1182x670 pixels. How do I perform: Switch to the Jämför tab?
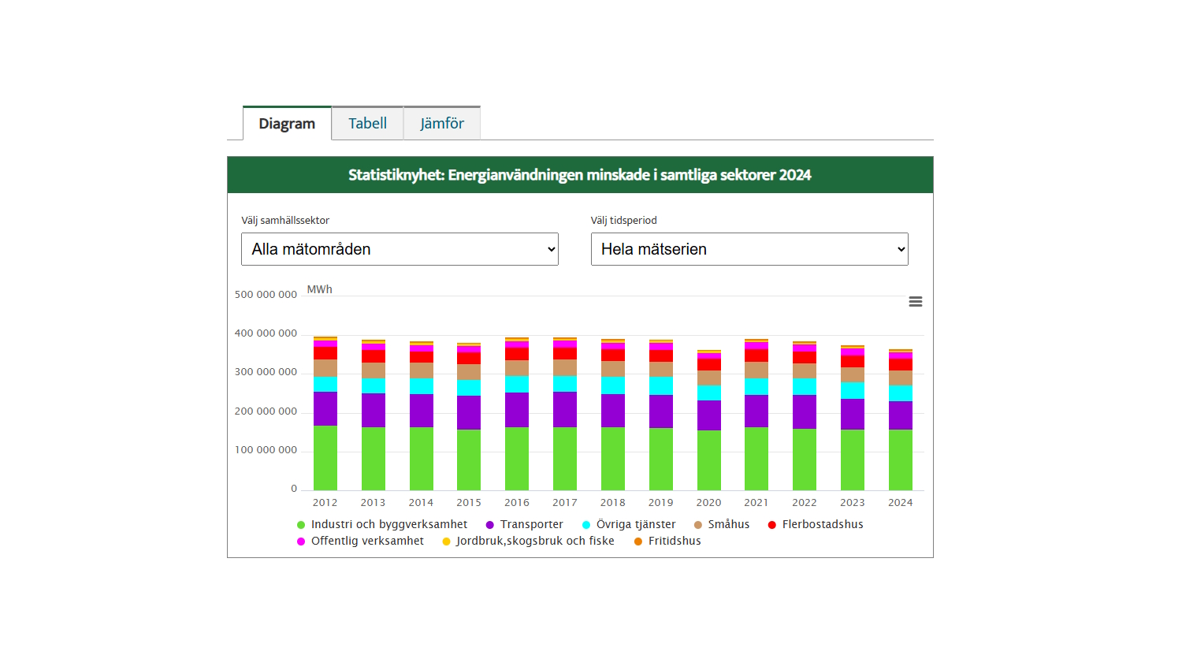pos(442,124)
